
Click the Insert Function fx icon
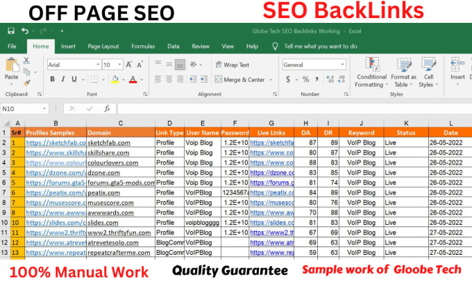(x=107, y=109)
